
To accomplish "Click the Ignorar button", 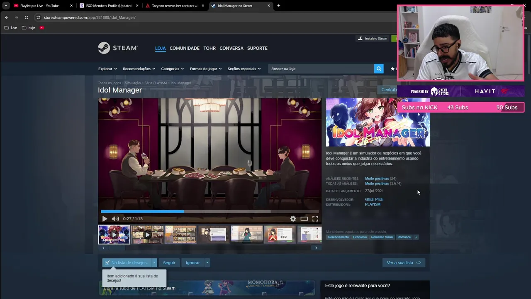I will (193, 262).
